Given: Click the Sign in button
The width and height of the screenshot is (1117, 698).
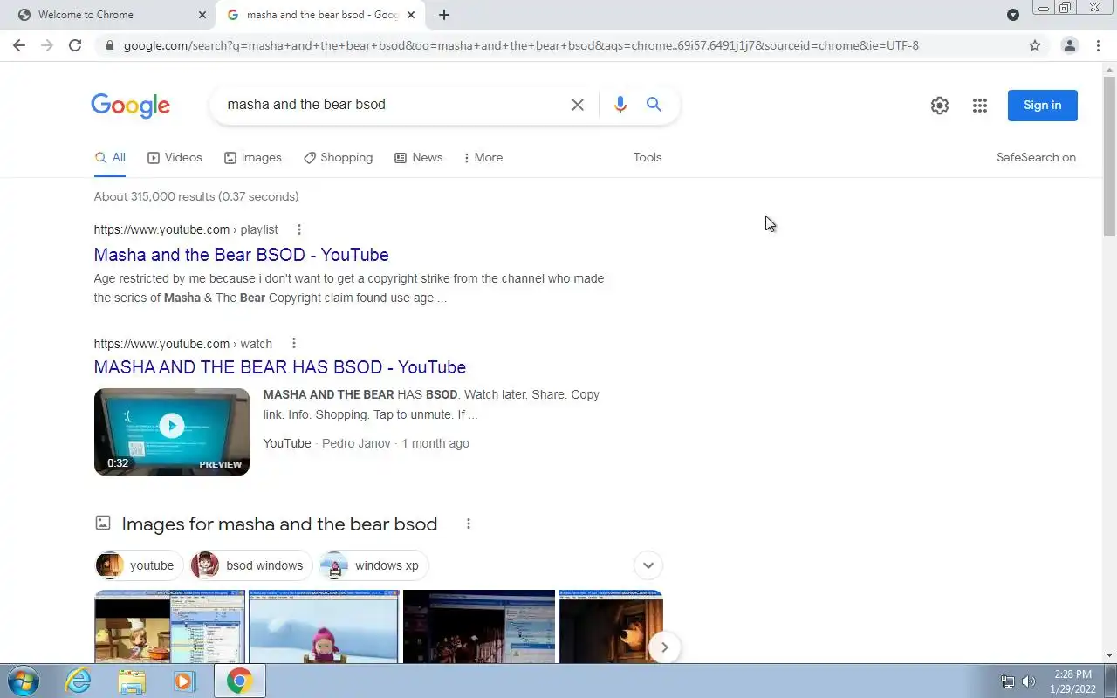Looking at the screenshot, I should click(x=1043, y=106).
